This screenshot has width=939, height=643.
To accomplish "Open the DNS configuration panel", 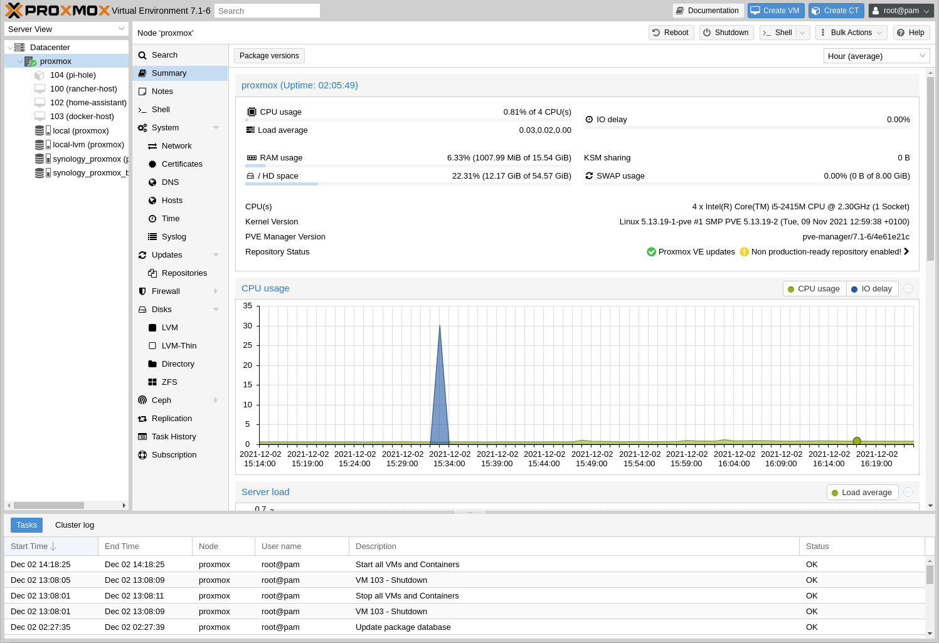I will 170,182.
